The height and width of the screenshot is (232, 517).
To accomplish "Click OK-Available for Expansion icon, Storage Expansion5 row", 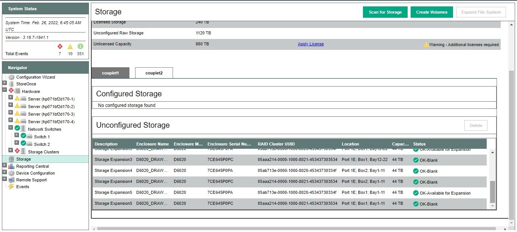I will tap(416, 193).
